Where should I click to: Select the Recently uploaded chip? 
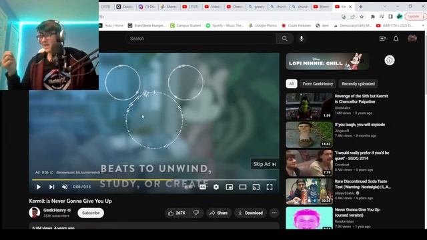(x=358, y=84)
